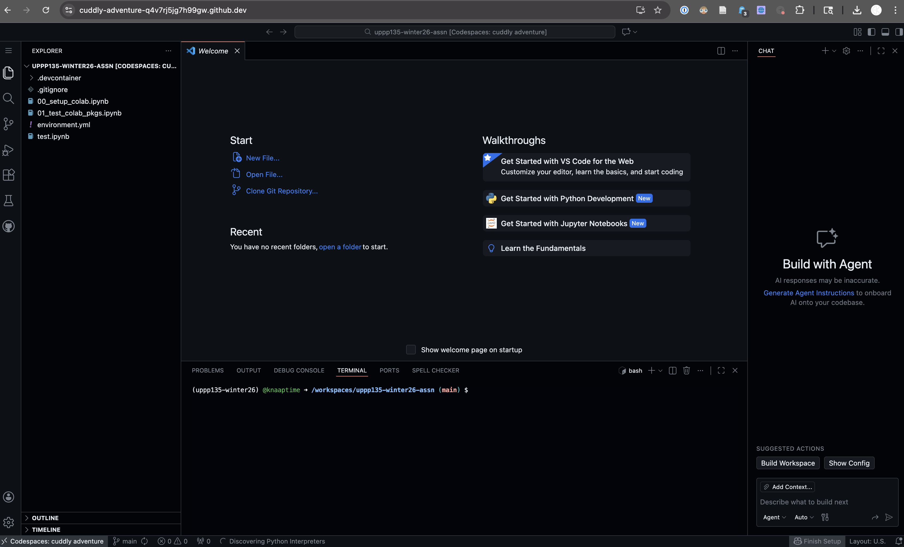Open browser extensions puzzle icon
Image resolution: width=904 pixels, height=547 pixels.
click(800, 10)
